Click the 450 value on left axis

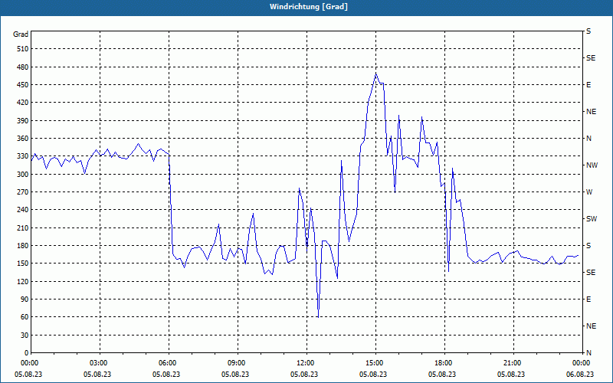click(x=23, y=85)
